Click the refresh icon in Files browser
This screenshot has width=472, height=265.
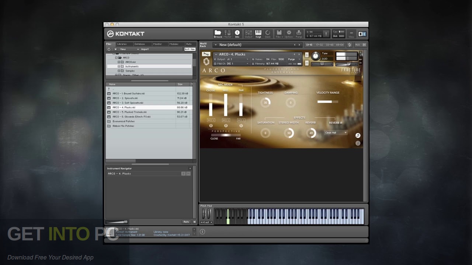109,49
